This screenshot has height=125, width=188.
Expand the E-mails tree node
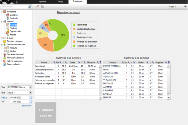[2, 38]
